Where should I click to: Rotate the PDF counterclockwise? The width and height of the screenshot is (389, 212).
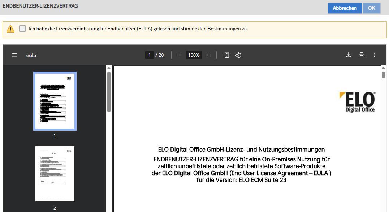pyautogui.click(x=238, y=55)
